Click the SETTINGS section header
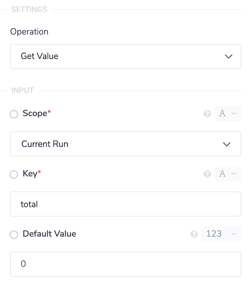Image resolution: width=250 pixels, height=290 pixels. [x=29, y=9]
